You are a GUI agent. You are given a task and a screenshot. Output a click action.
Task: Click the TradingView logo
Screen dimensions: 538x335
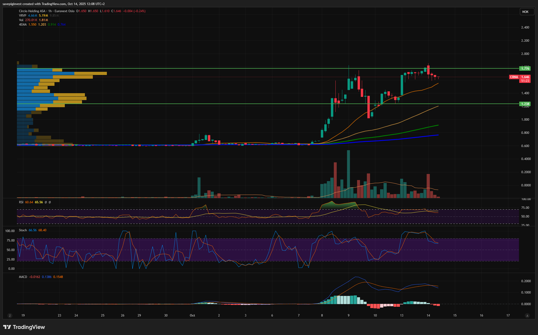(24, 327)
